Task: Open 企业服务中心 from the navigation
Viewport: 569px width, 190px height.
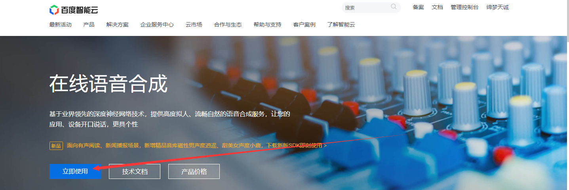Action: pyautogui.click(x=157, y=24)
